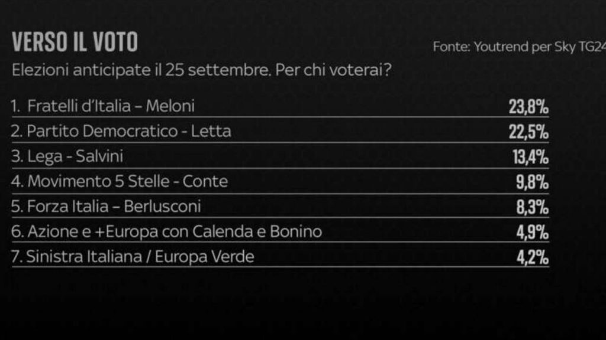Click the 22,5% percentage

coord(528,132)
